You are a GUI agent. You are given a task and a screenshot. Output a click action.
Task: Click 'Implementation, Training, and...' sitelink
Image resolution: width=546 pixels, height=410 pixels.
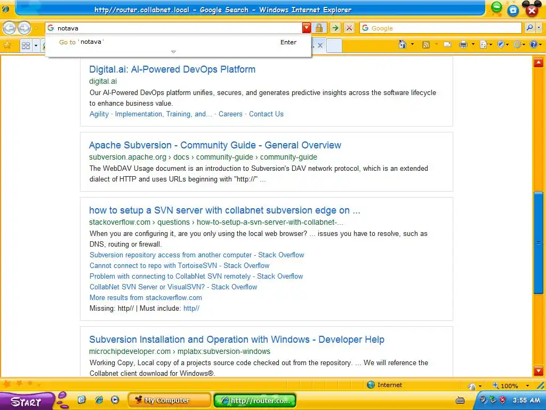pyautogui.click(x=163, y=114)
